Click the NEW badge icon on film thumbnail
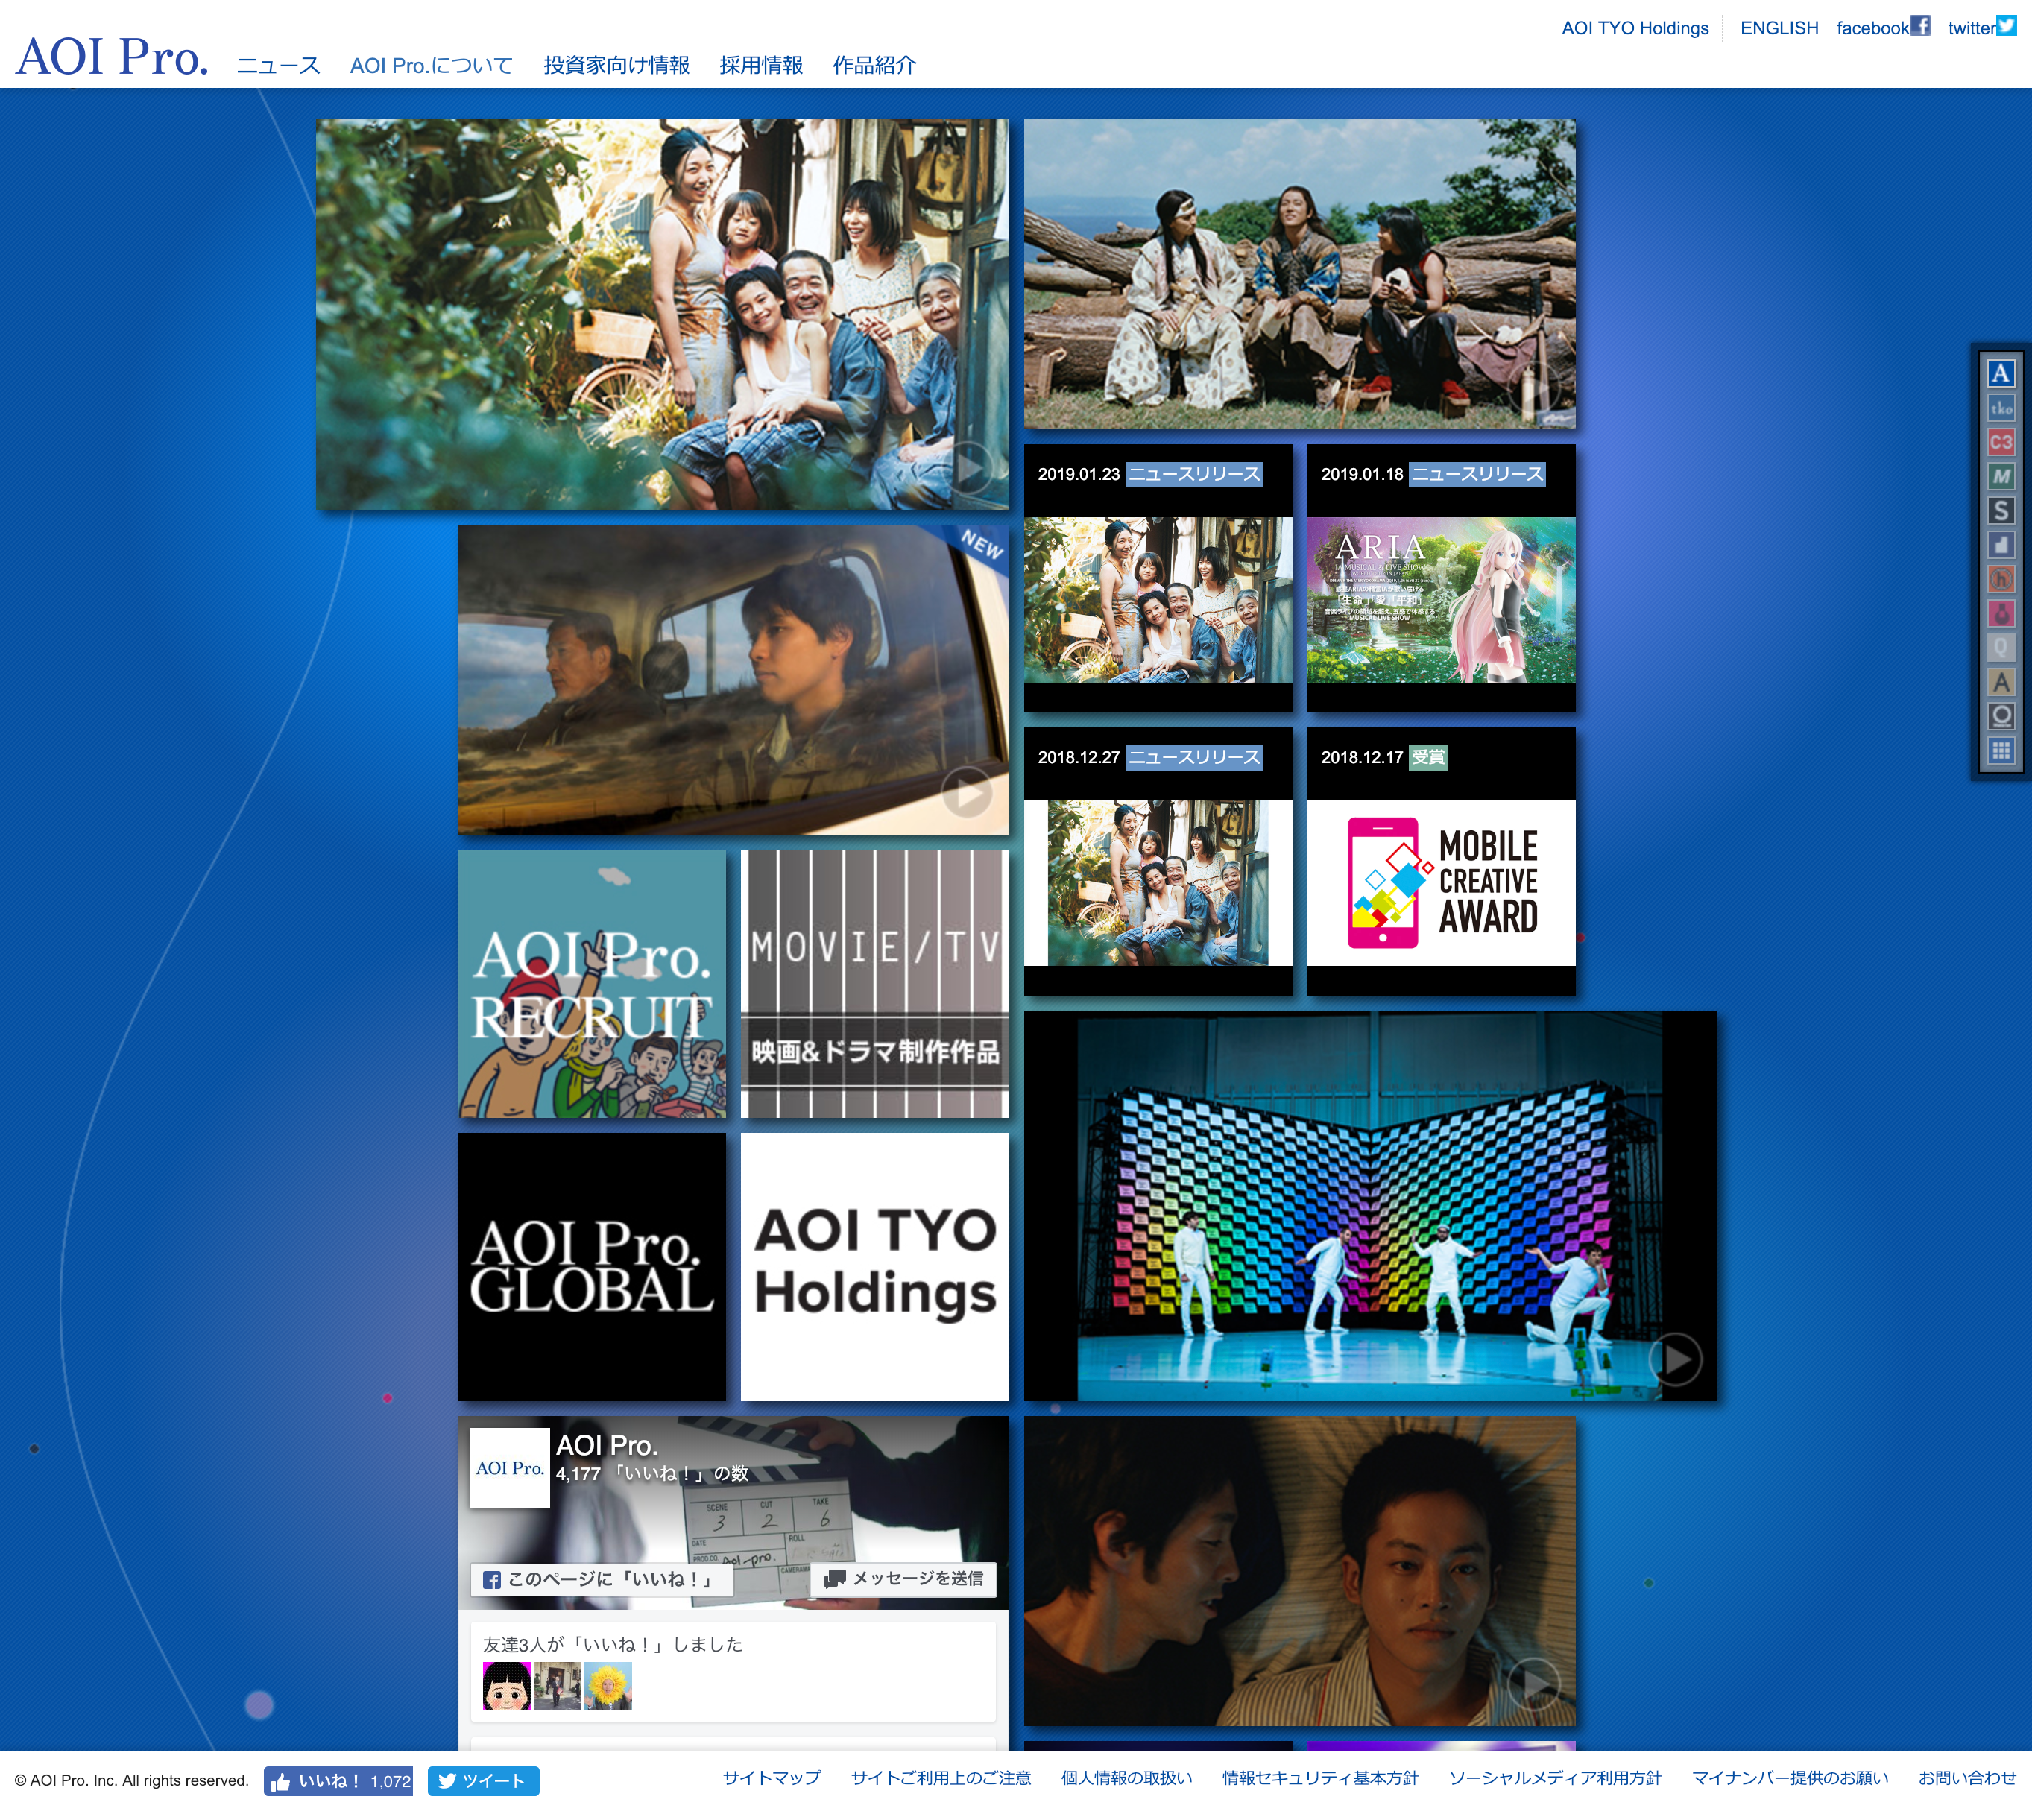Viewport: 2032px width, 1820px height. click(978, 541)
